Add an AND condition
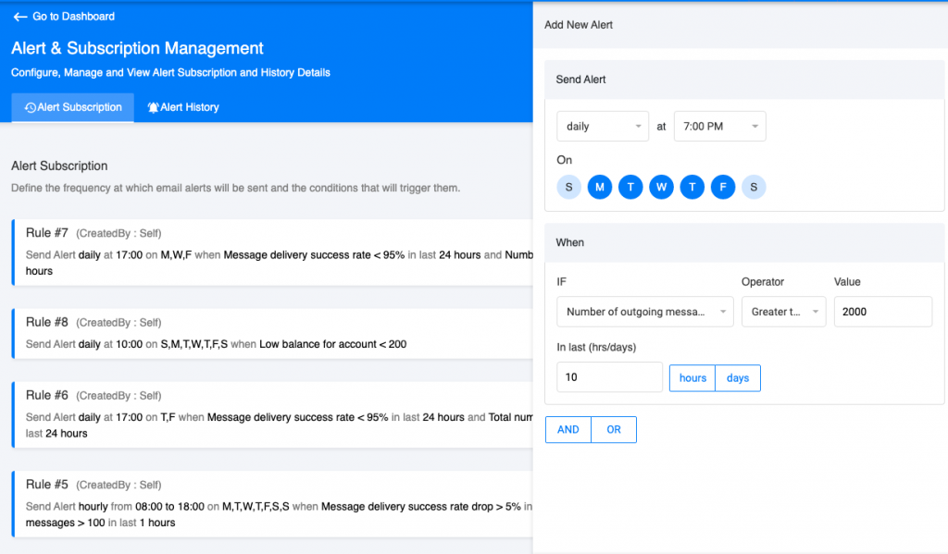The width and height of the screenshot is (948, 554). [568, 429]
